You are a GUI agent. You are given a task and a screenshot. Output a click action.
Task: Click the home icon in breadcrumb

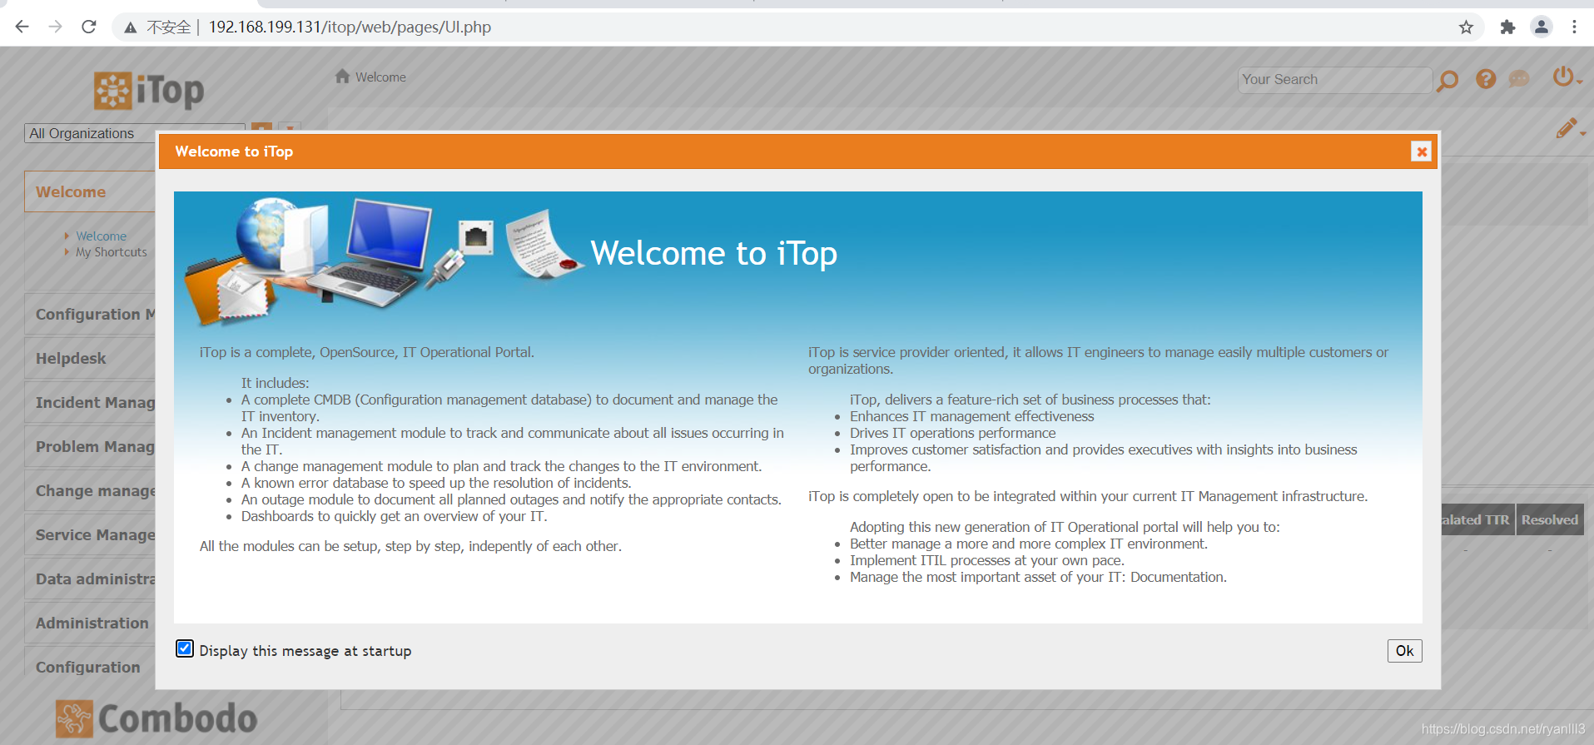[x=342, y=77]
